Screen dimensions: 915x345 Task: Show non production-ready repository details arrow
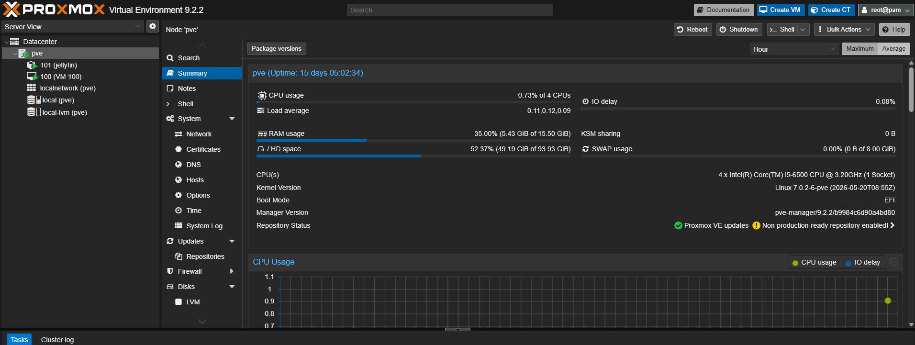(893, 225)
